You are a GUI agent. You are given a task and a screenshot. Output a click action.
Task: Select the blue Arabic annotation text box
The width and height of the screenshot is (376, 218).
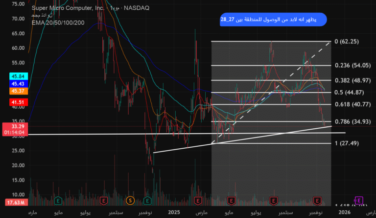point(272,20)
